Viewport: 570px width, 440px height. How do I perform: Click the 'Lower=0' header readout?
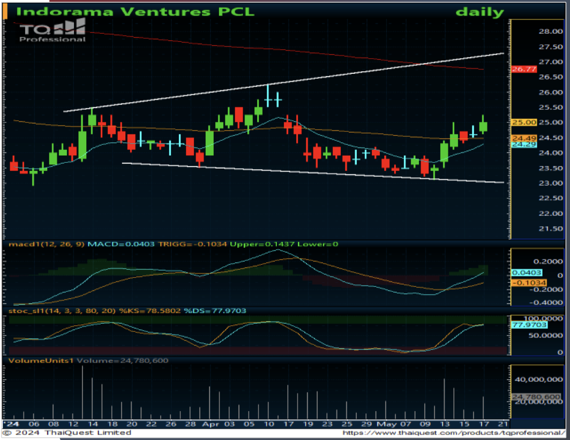(318, 244)
